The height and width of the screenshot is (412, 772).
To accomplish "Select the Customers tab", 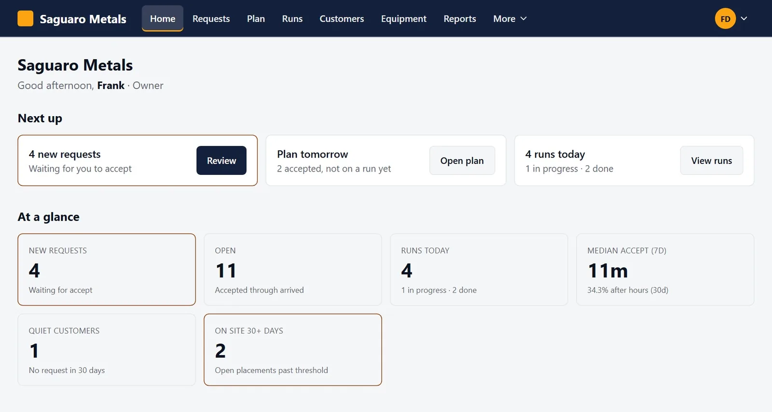I will (342, 18).
